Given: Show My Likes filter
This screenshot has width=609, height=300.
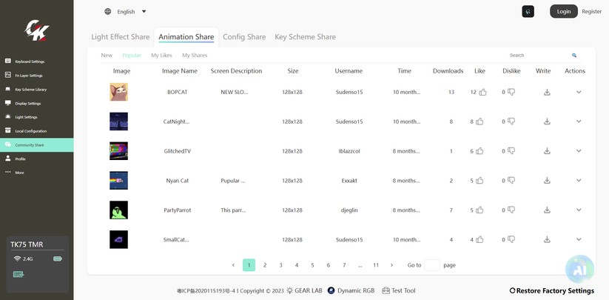Looking at the screenshot, I should [x=161, y=55].
